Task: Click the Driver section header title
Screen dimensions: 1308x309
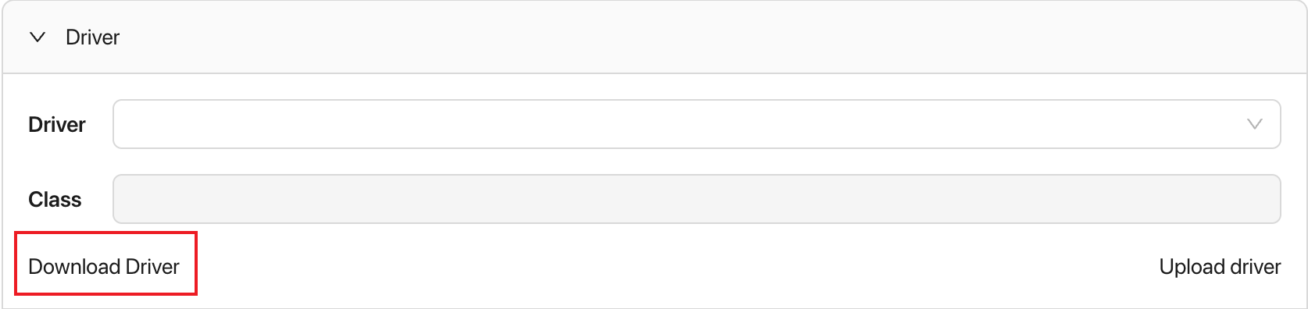Action: (92, 37)
